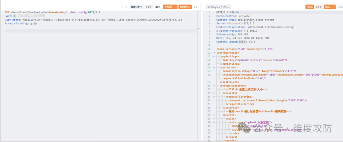
Task: Click the panel divider handle between editors
Action: (x=199, y=29)
